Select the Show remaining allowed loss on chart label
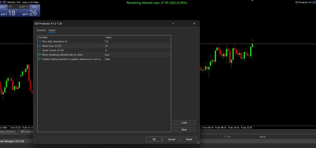The height and width of the screenshot is (148, 316). pyautogui.click(x=62, y=54)
